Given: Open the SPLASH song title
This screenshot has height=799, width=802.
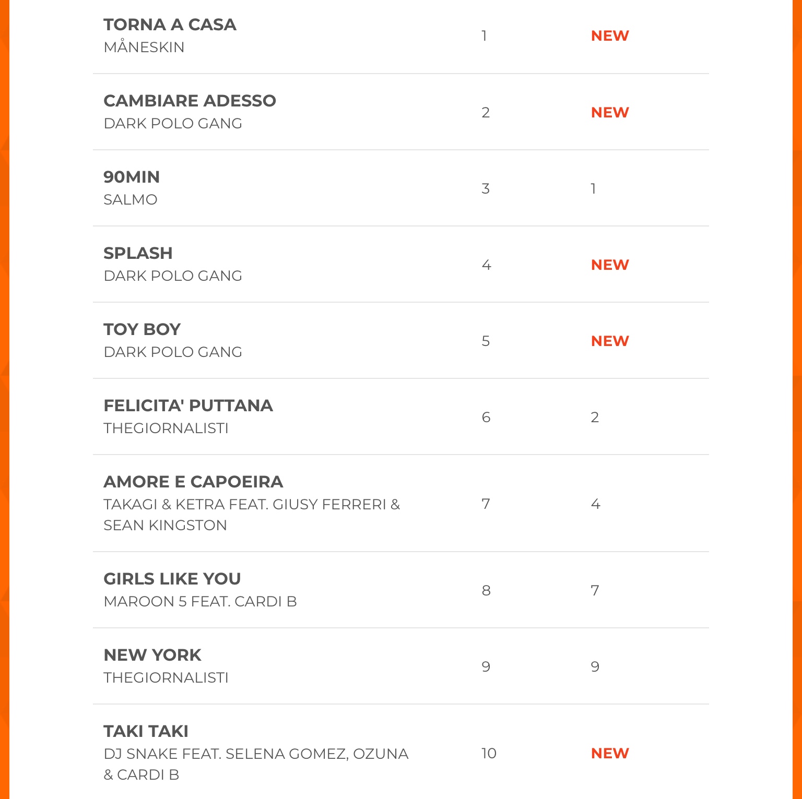Looking at the screenshot, I should (138, 253).
